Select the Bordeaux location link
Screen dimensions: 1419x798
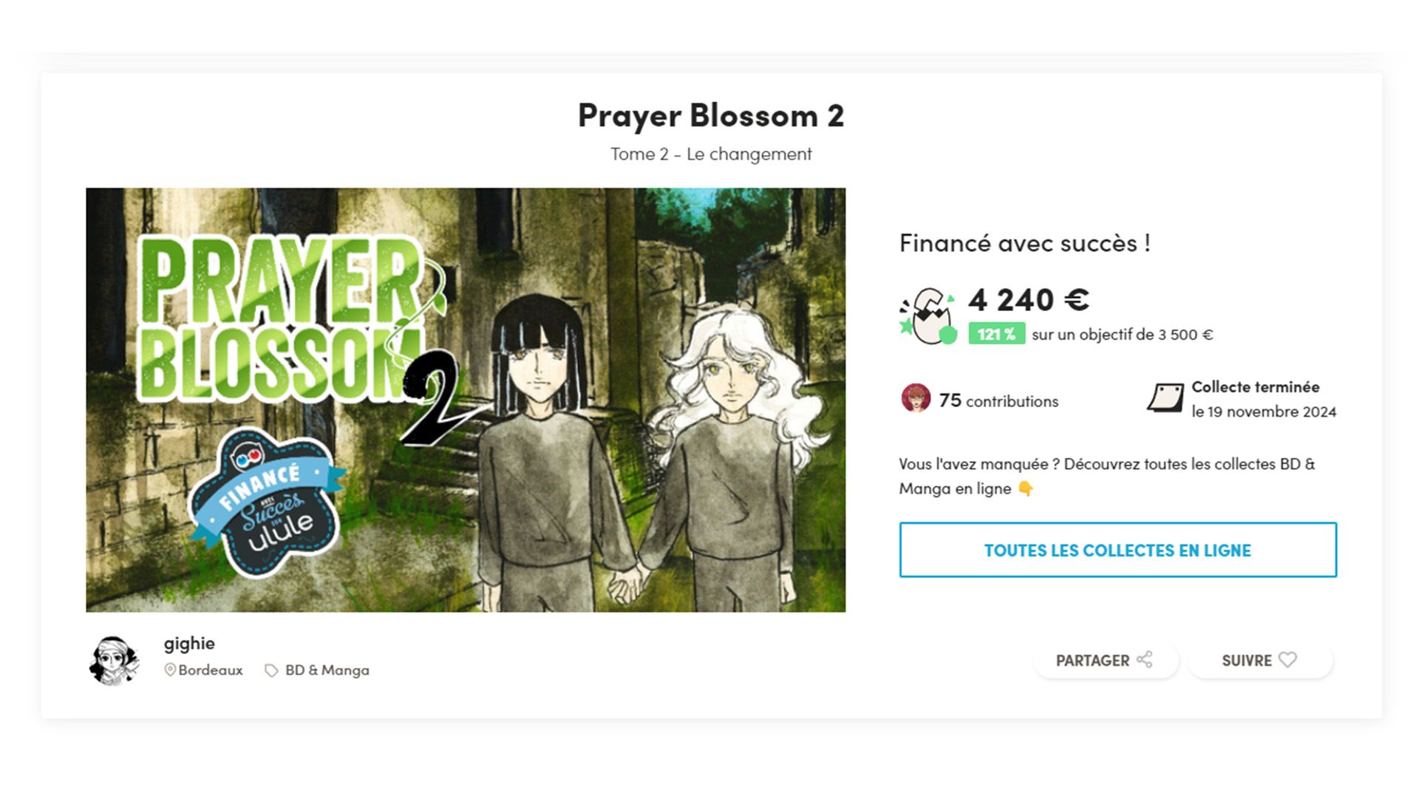(x=211, y=670)
